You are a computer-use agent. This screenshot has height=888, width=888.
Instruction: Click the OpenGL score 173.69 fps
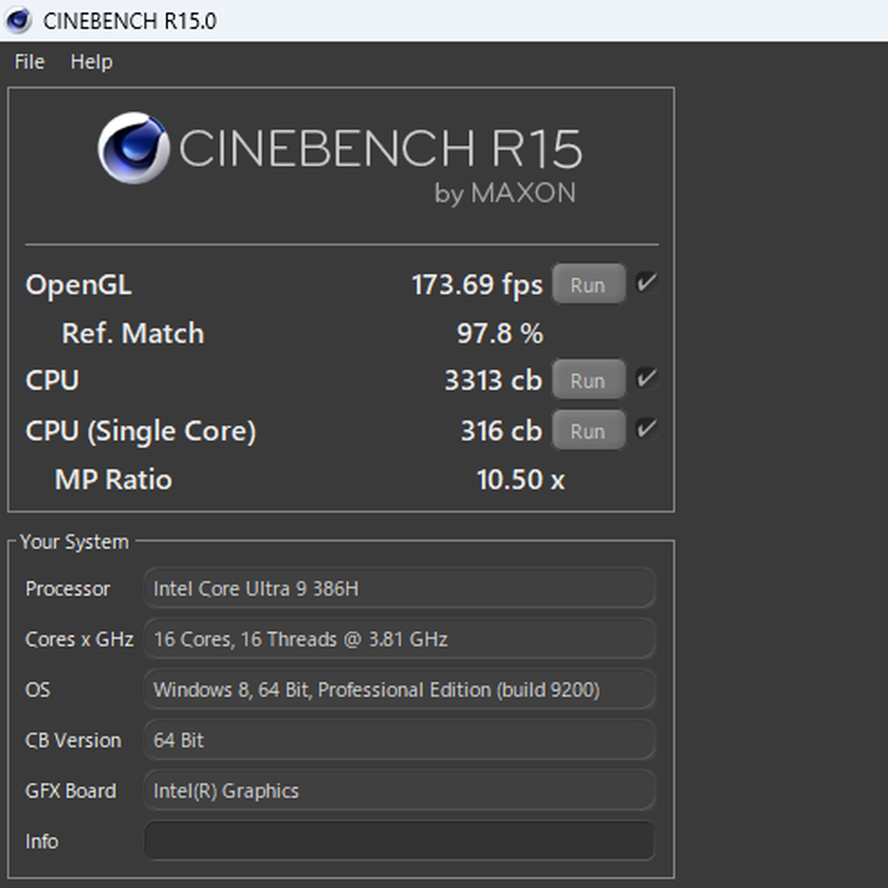point(477,284)
